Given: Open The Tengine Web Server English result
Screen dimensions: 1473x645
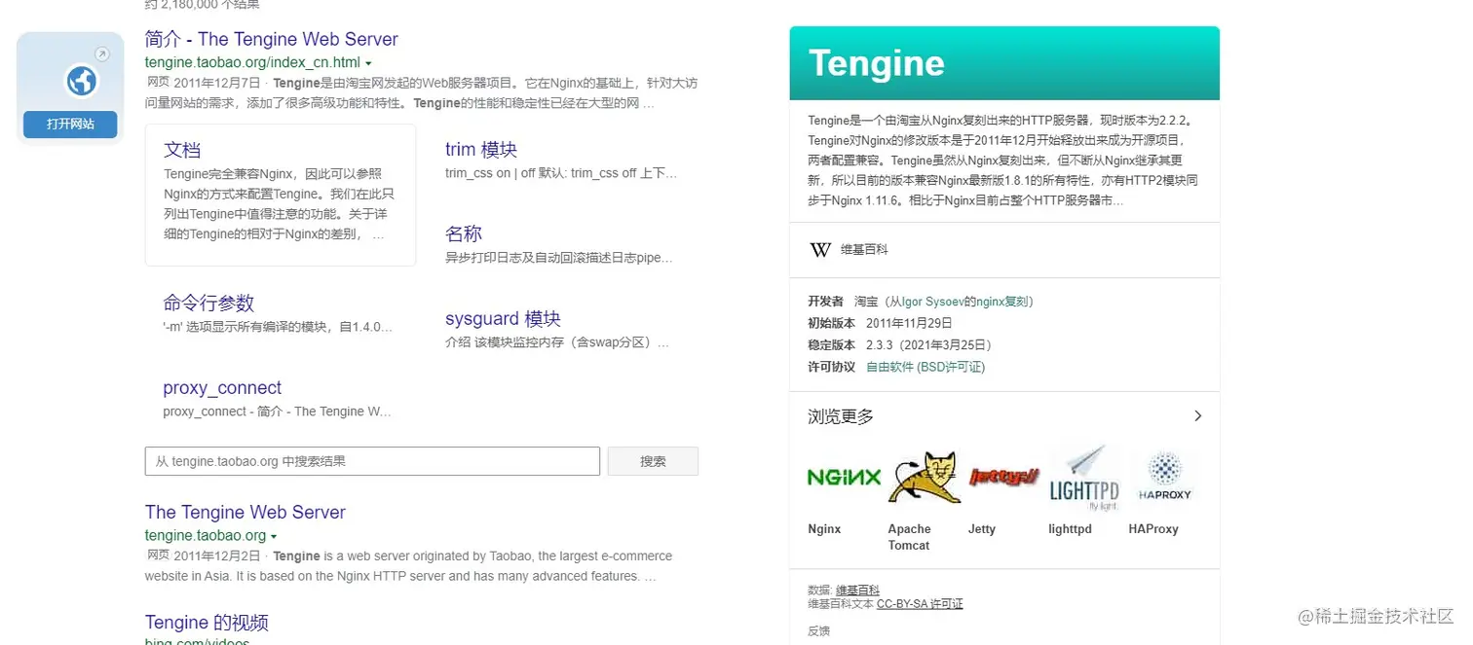Looking at the screenshot, I should (245, 513).
